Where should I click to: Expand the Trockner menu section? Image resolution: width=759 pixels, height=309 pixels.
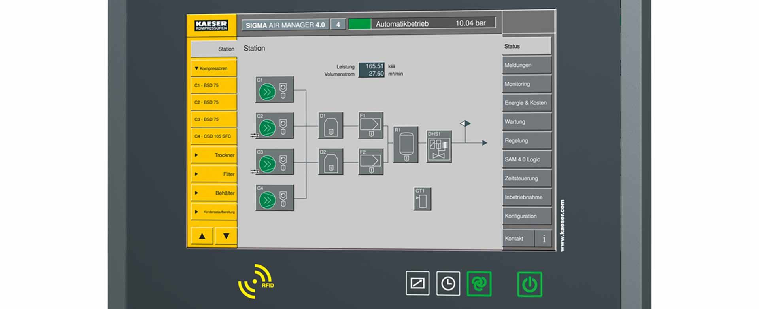pos(214,155)
